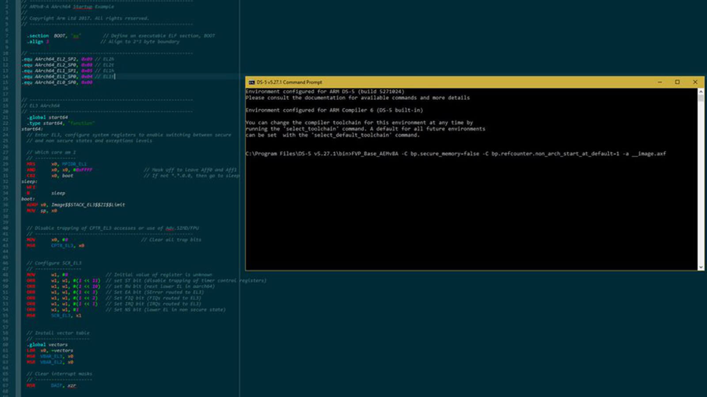The width and height of the screenshot is (707, 397).
Task: Maximize the DS-5 Command Prompt window
Action: click(x=677, y=82)
